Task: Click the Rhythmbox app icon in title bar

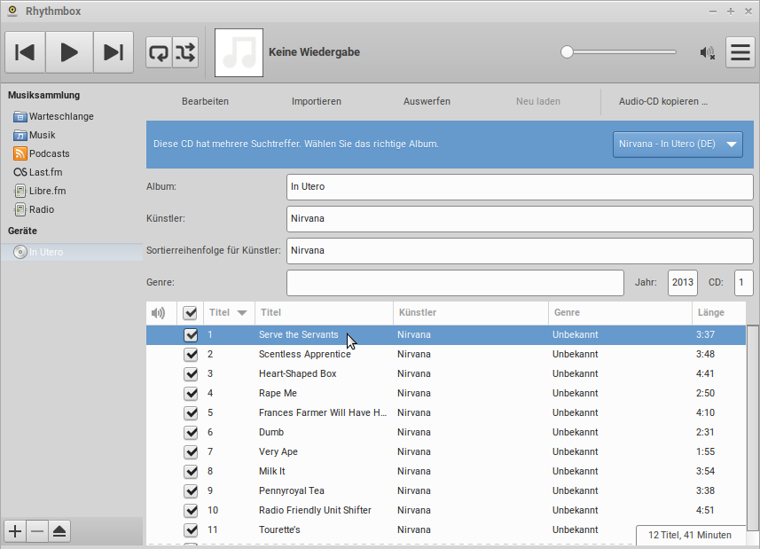Action: click(x=12, y=11)
